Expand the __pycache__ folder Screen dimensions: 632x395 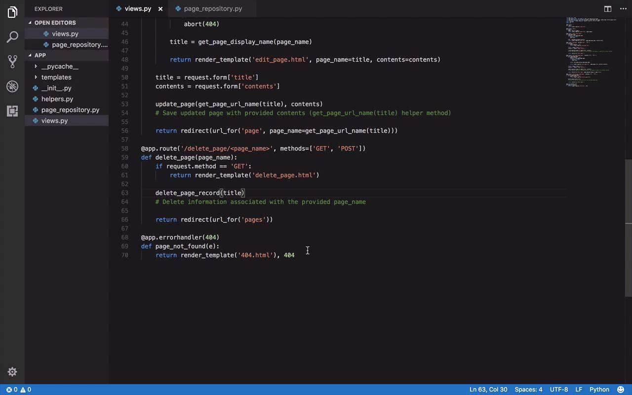(60, 66)
